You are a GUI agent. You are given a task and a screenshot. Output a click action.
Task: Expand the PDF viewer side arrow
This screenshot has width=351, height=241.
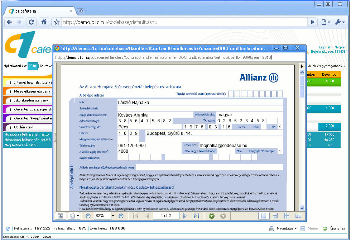click(302, 66)
